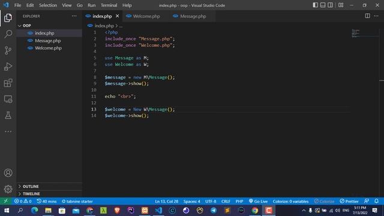The image size is (384, 216).
Task: Open the 40 mins time tracker entry
Action: click(47, 202)
